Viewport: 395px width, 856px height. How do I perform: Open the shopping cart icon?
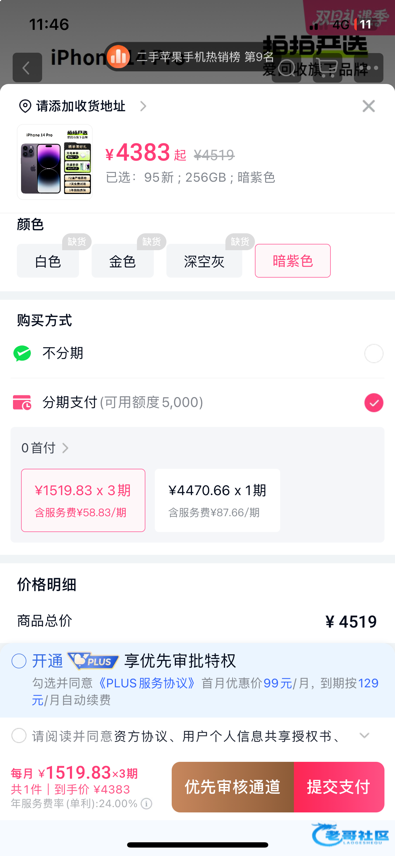pyautogui.click(x=327, y=68)
